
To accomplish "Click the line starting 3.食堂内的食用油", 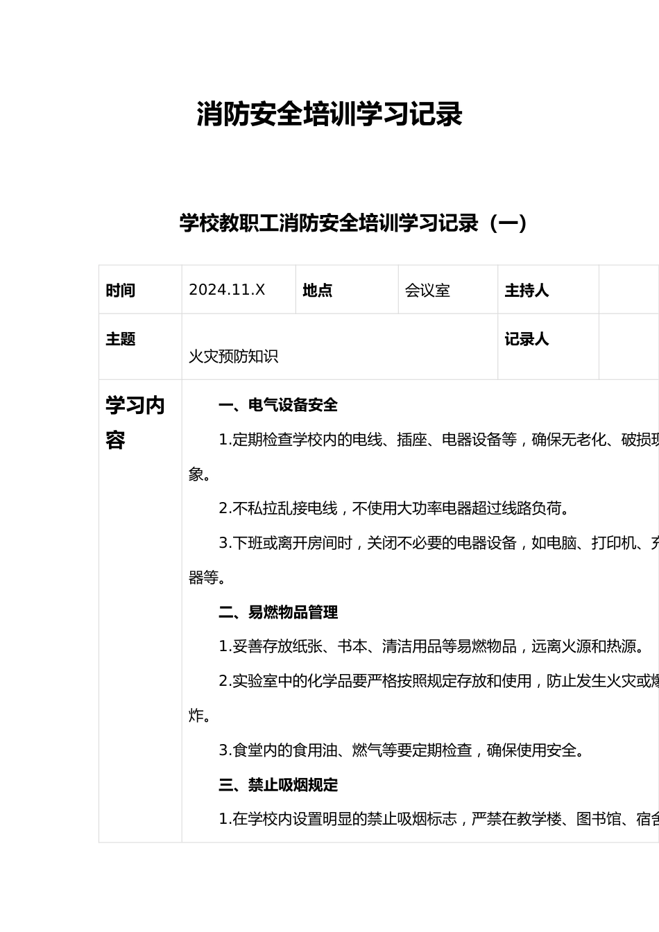I will click(x=404, y=750).
